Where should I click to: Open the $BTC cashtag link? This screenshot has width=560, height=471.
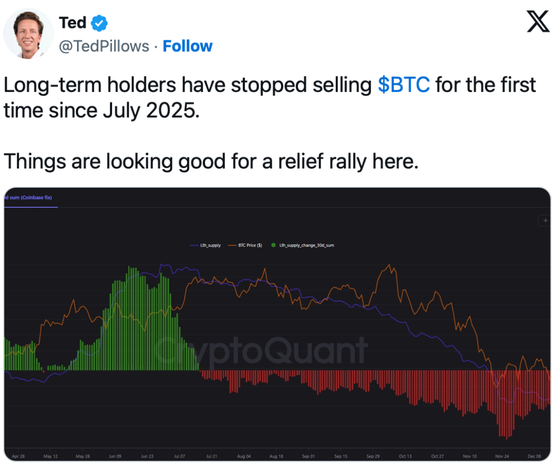pos(404,85)
